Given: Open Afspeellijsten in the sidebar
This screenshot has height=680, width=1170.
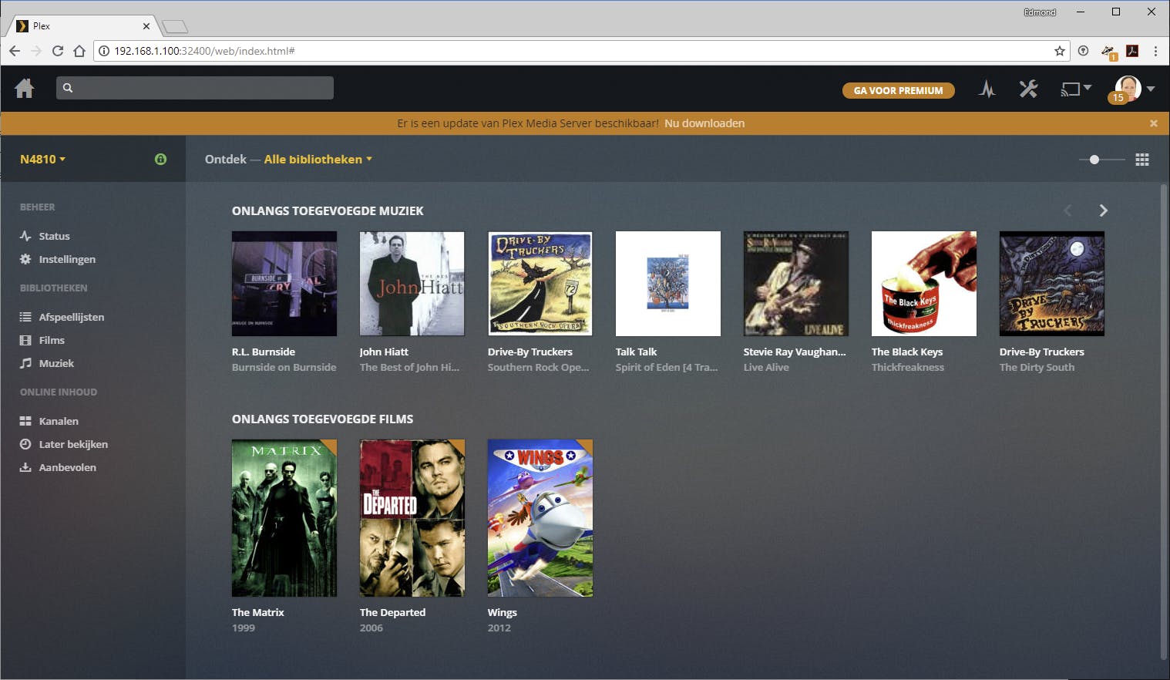Looking at the screenshot, I should pyautogui.click(x=71, y=317).
